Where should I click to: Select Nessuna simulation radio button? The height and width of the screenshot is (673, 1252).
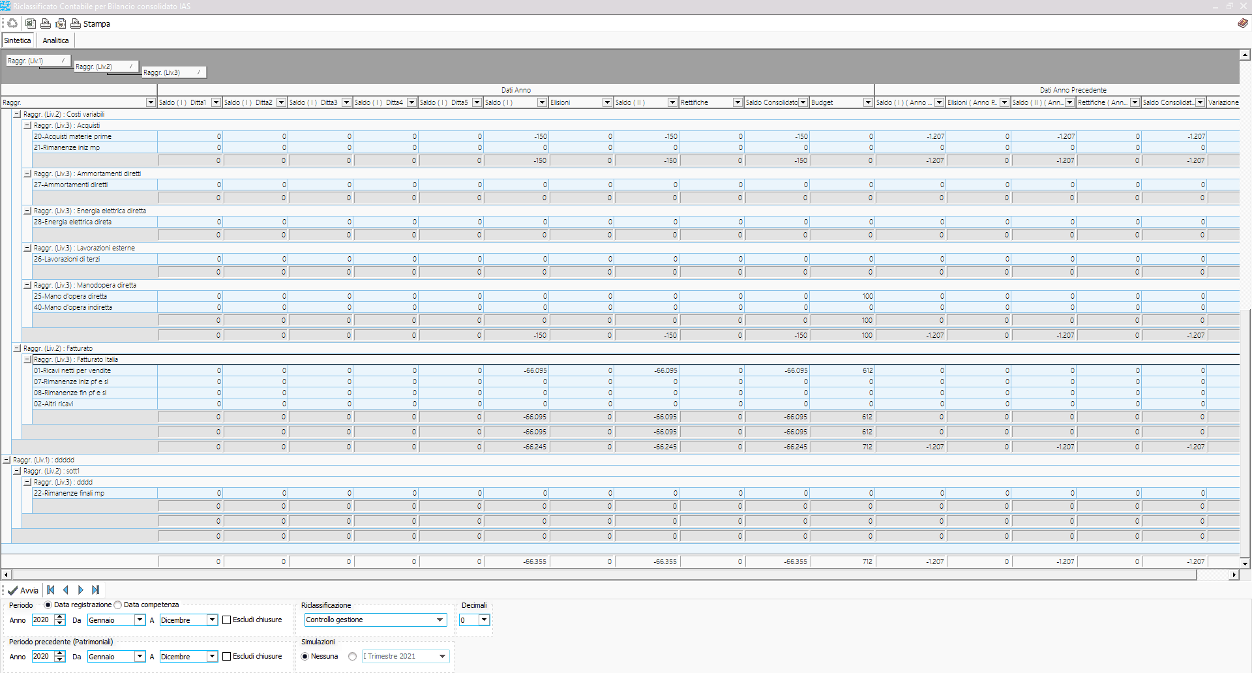(305, 657)
